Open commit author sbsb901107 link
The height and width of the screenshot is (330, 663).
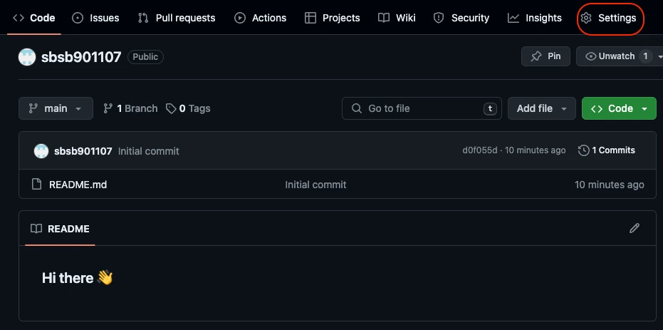pyautogui.click(x=83, y=151)
